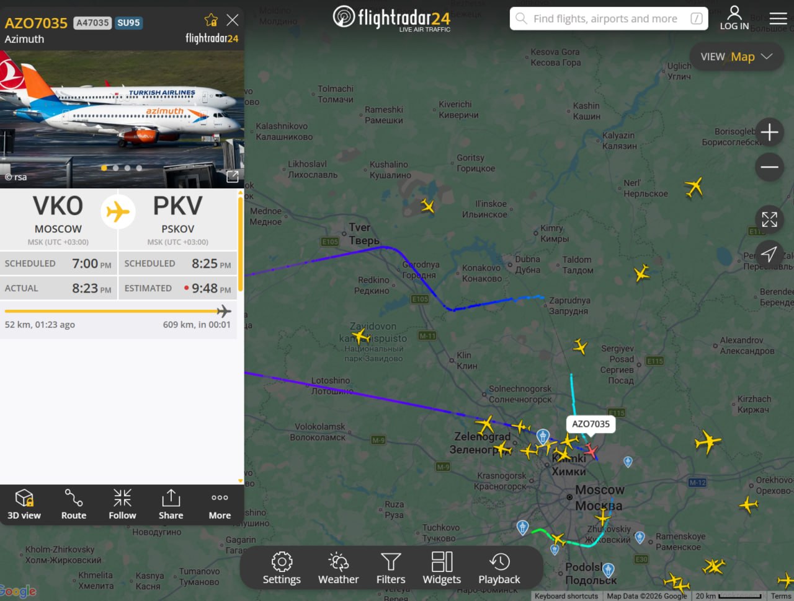Zoom in on the map
The width and height of the screenshot is (794, 601).
pos(769,132)
